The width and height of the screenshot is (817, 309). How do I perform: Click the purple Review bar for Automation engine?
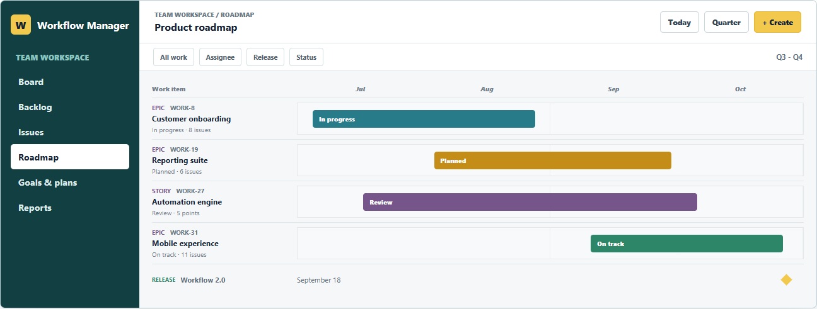point(530,202)
